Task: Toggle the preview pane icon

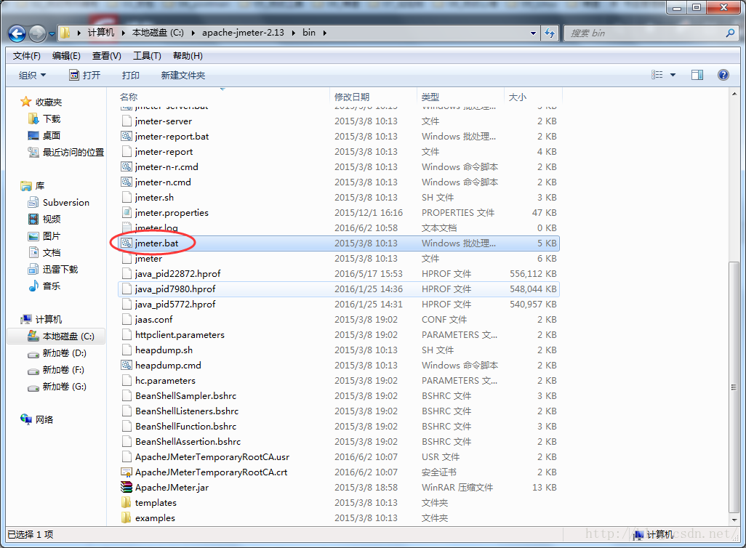Action: [x=697, y=75]
